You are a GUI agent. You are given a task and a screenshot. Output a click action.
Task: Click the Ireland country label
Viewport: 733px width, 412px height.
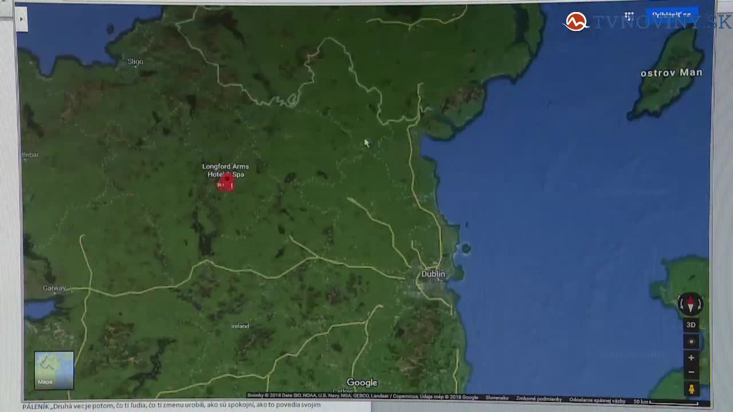240,326
